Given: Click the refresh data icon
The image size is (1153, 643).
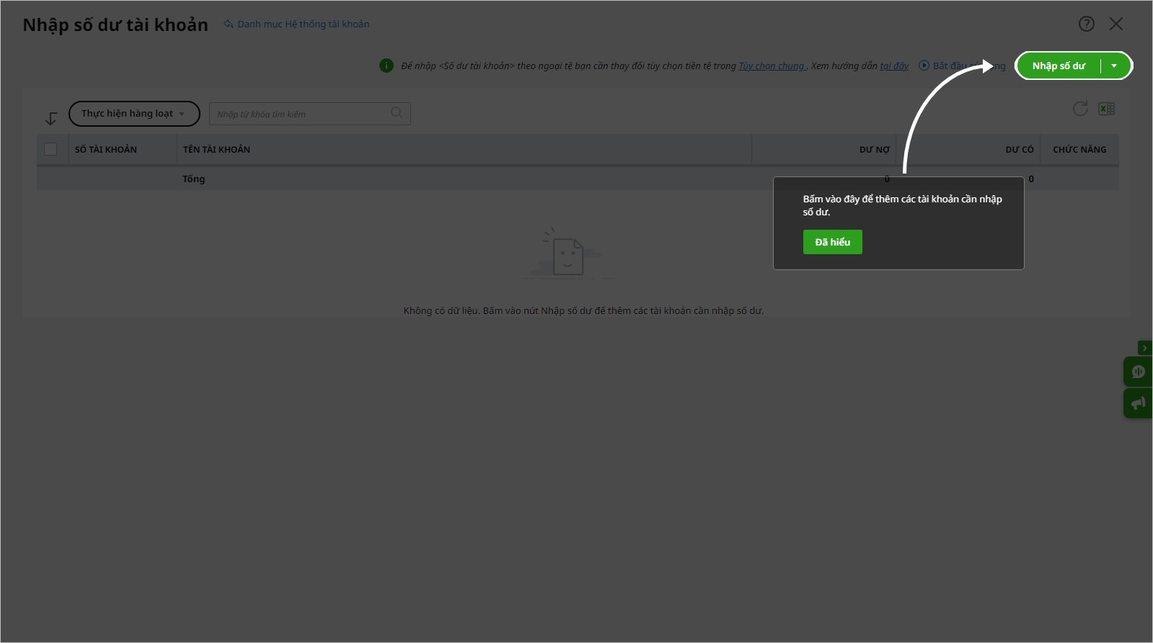Looking at the screenshot, I should [x=1079, y=109].
